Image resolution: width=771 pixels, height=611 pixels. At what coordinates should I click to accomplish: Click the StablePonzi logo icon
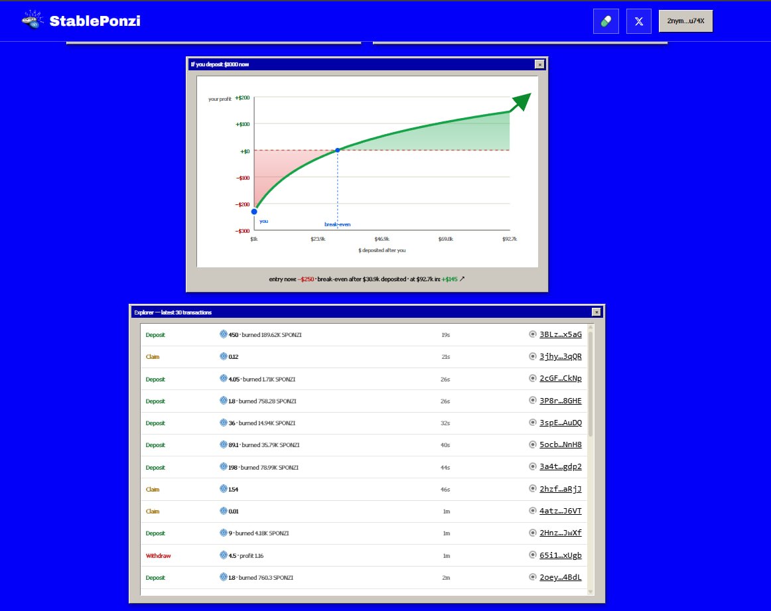33,20
